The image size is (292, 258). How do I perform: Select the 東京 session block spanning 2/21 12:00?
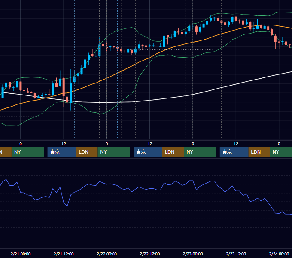point(62,152)
